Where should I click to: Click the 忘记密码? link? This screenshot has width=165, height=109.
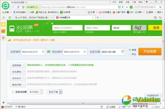tap(89, 32)
